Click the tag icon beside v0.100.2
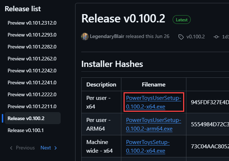The width and height of the screenshot is (229, 161). point(181,37)
